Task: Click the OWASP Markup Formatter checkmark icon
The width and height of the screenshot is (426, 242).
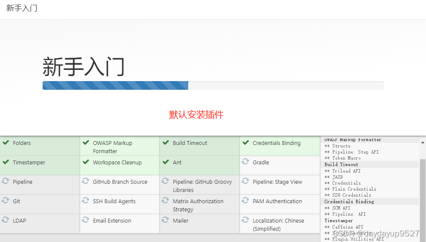Action: 86,142
